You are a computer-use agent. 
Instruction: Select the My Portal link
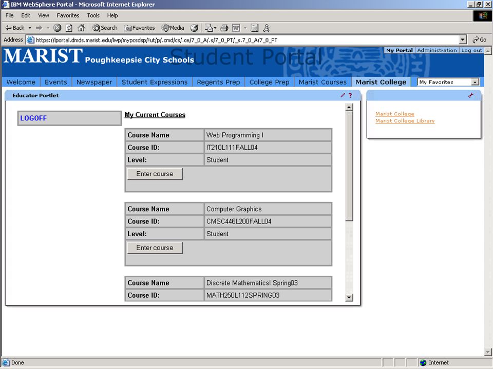[x=400, y=50]
